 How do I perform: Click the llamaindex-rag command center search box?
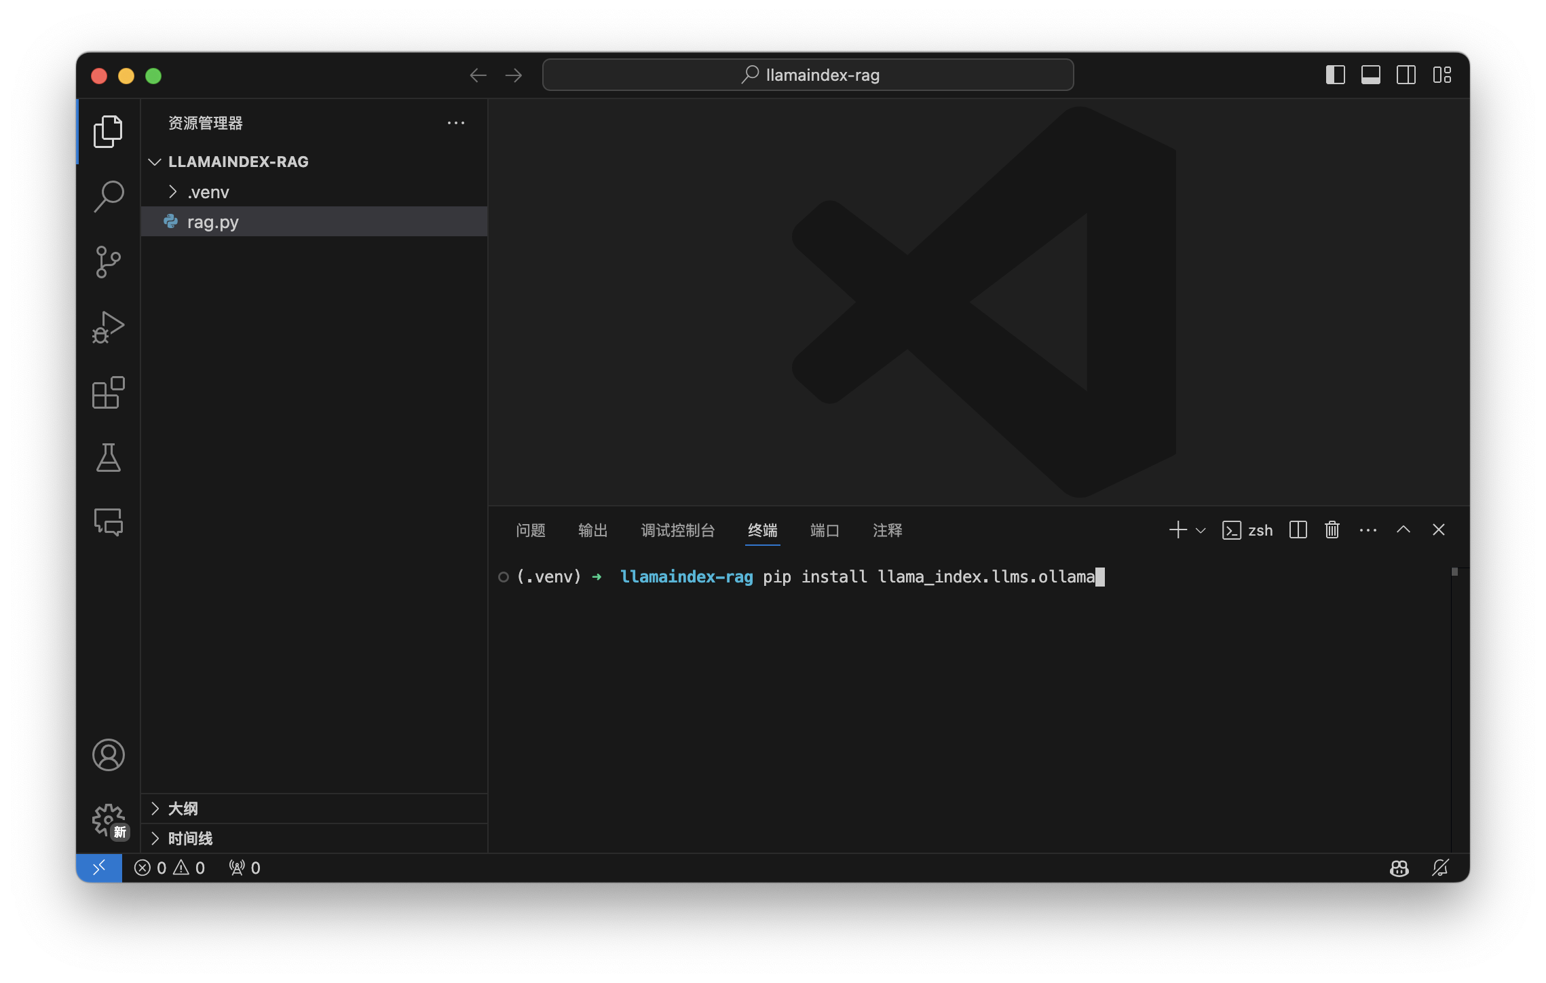click(x=808, y=75)
